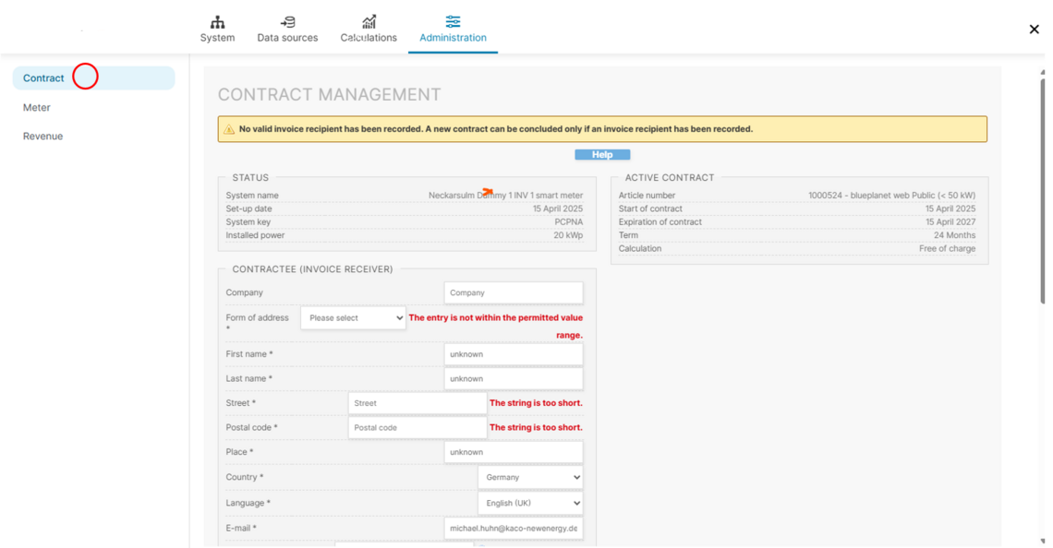Click into the Company input field
The width and height of the screenshot is (1053, 548).
513,293
